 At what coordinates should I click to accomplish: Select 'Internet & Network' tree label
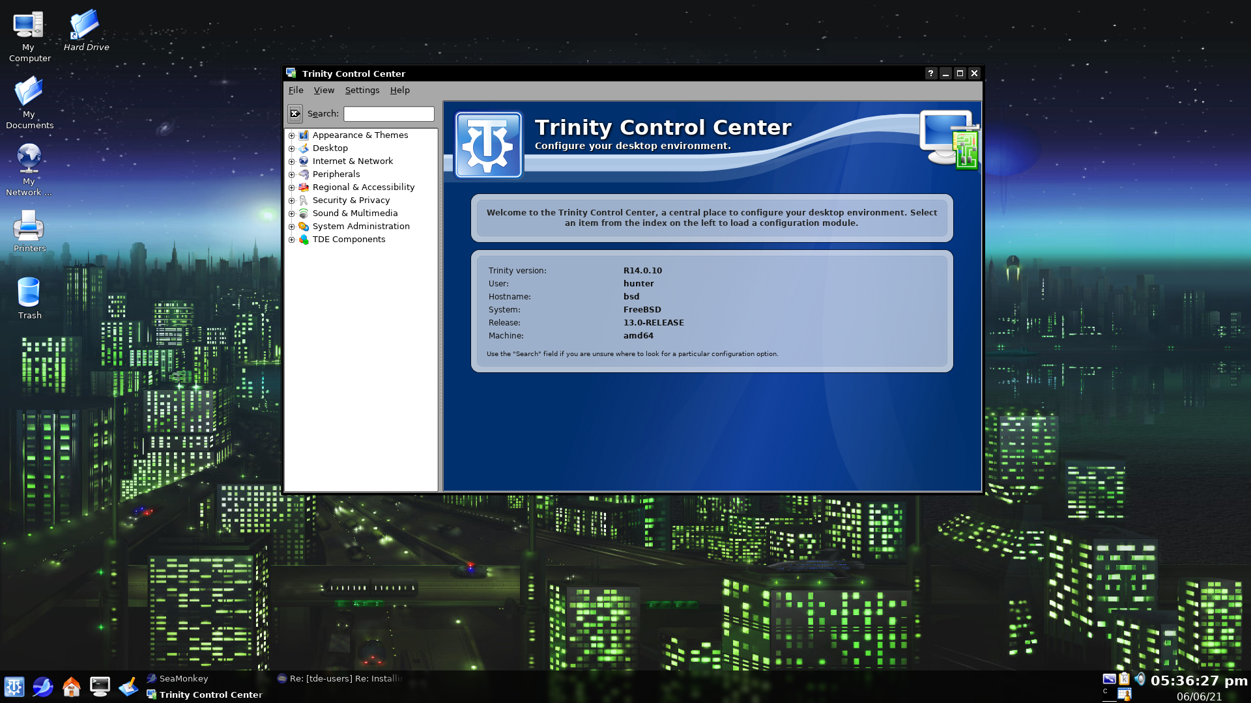coord(352,161)
